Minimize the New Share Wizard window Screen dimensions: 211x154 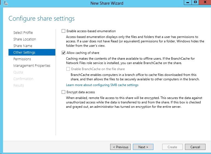pos(188,2)
